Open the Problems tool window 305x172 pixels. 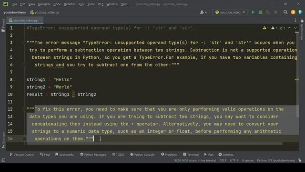pyautogui.click(x=169, y=154)
